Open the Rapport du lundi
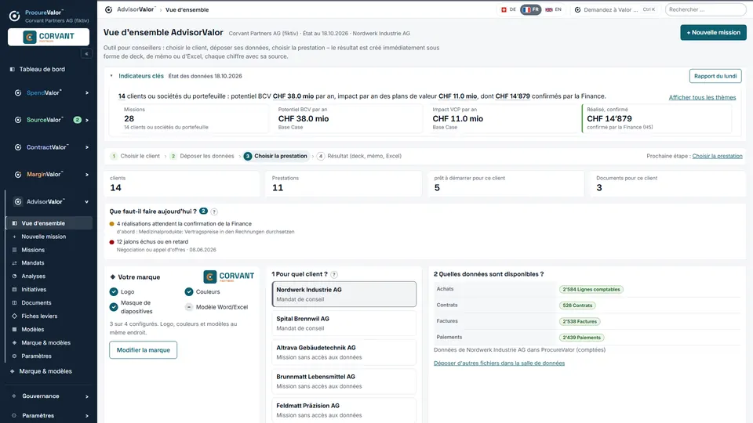This screenshot has height=423, width=753. pyautogui.click(x=715, y=76)
